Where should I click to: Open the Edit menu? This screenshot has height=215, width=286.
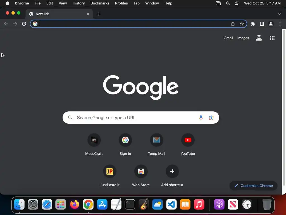(x=50, y=3)
